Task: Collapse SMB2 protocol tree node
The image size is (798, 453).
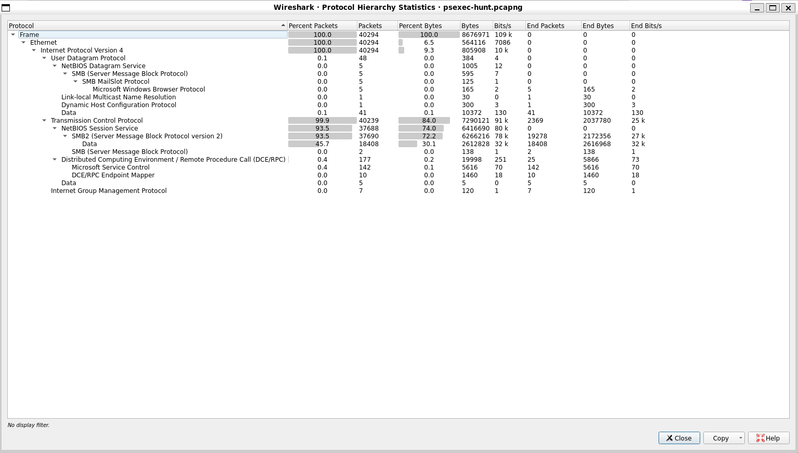Action: click(x=65, y=136)
